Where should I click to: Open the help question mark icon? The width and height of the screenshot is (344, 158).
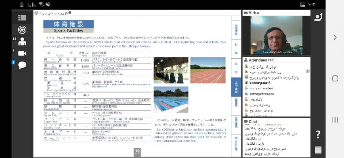click(x=318, y=134)
